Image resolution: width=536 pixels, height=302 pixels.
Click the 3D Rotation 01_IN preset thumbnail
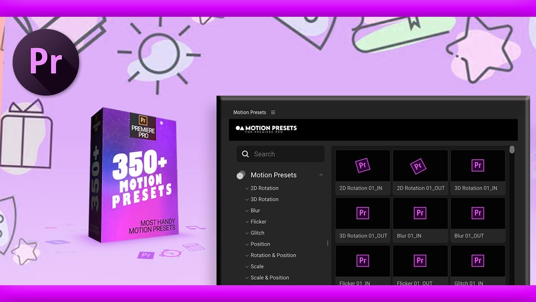pos(478,166)
